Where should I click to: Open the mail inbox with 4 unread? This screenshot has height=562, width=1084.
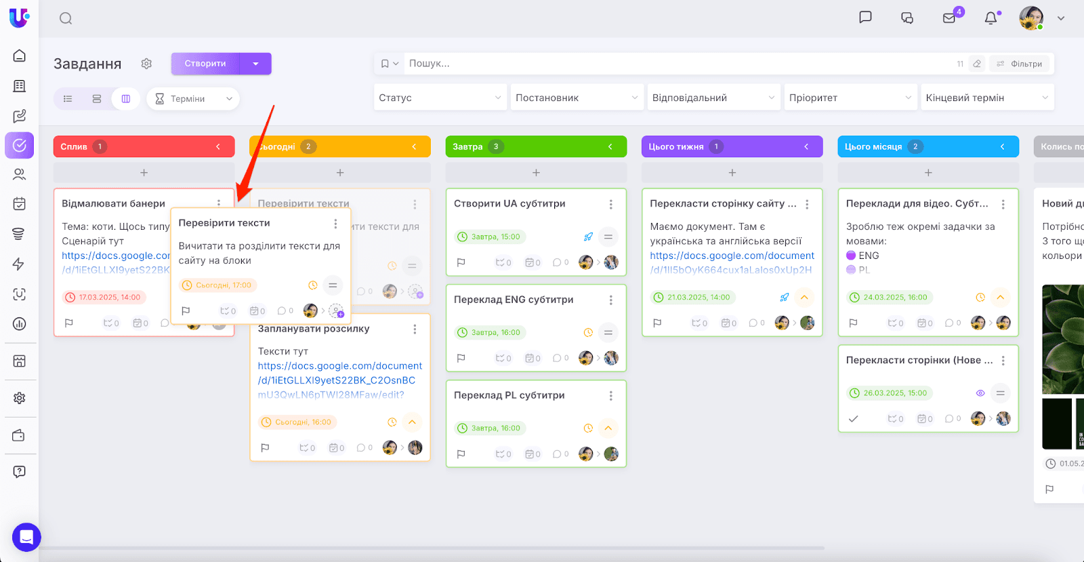950,18
